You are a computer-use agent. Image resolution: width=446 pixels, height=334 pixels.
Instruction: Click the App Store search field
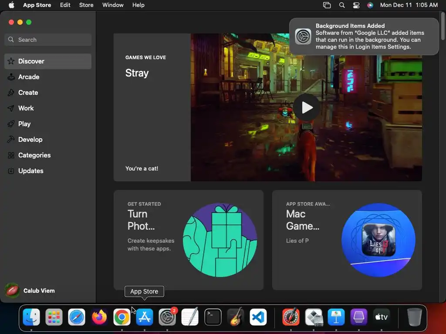[x=48, y=40]
